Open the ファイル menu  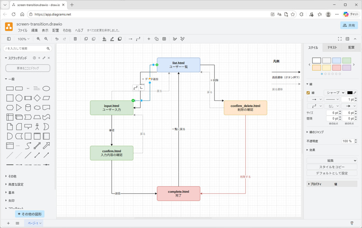23,31
